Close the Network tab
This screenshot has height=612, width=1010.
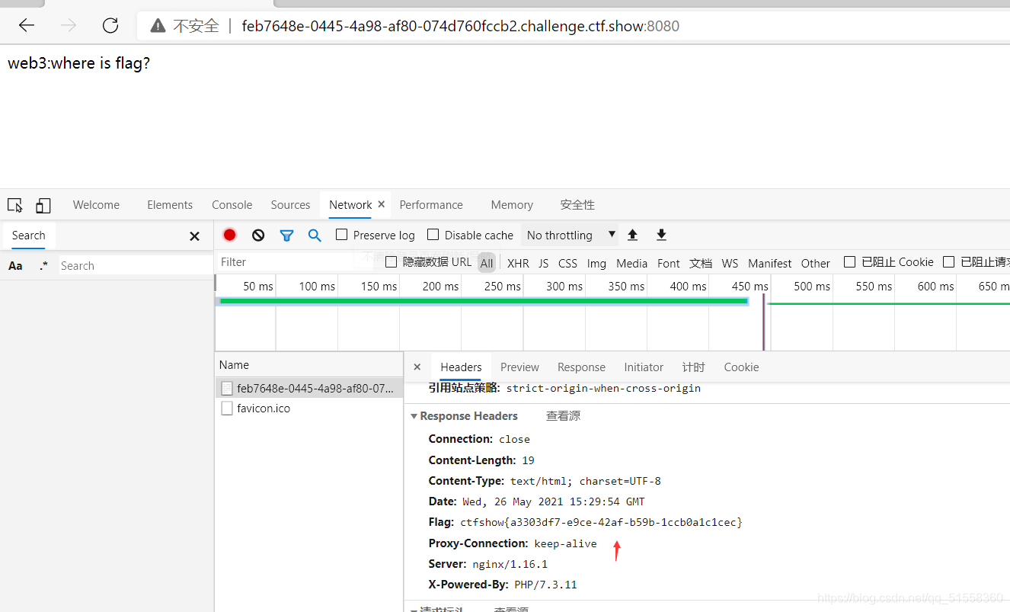[x=382, y=204]
